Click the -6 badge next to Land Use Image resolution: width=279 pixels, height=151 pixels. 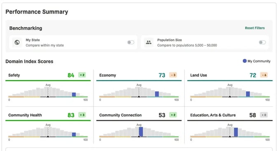[x=264, y=75]
